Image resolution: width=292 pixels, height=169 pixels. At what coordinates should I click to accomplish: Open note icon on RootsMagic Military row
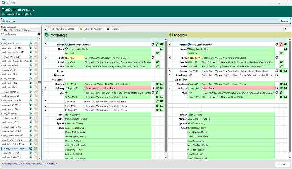[153, 88]
